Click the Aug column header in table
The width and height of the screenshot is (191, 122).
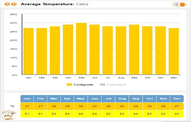tap(122, 99)
